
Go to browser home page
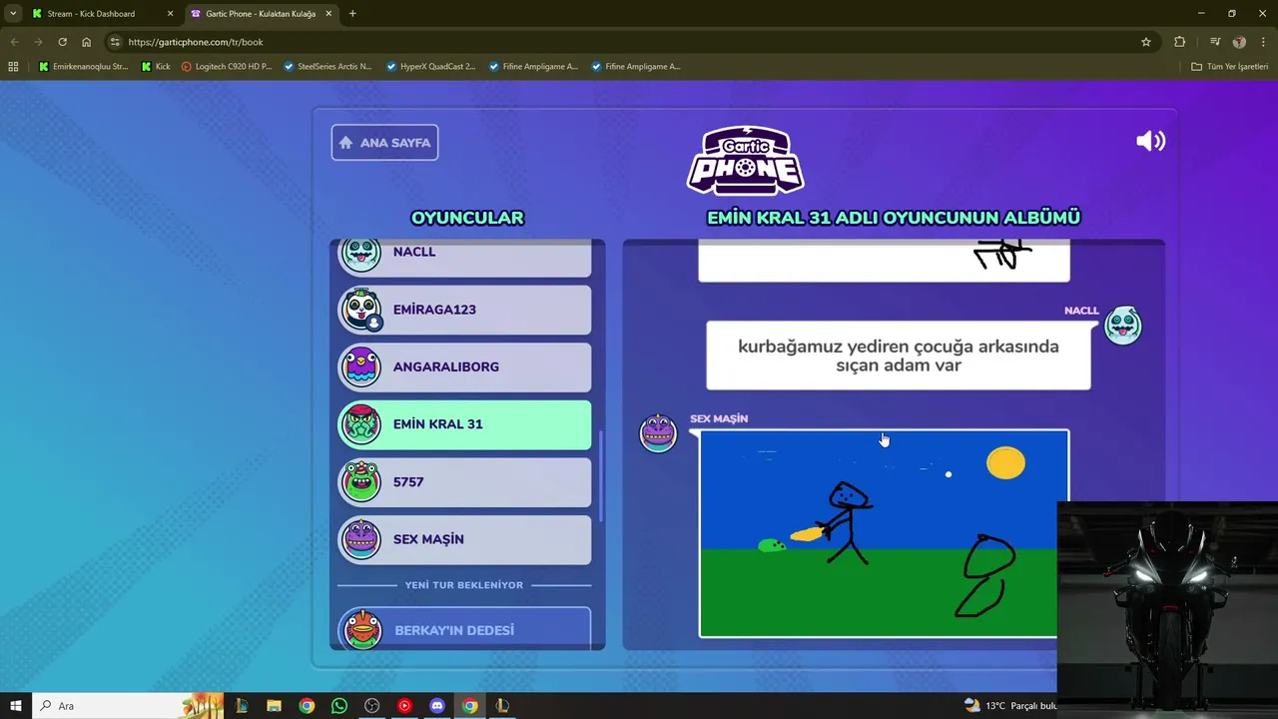87,42
